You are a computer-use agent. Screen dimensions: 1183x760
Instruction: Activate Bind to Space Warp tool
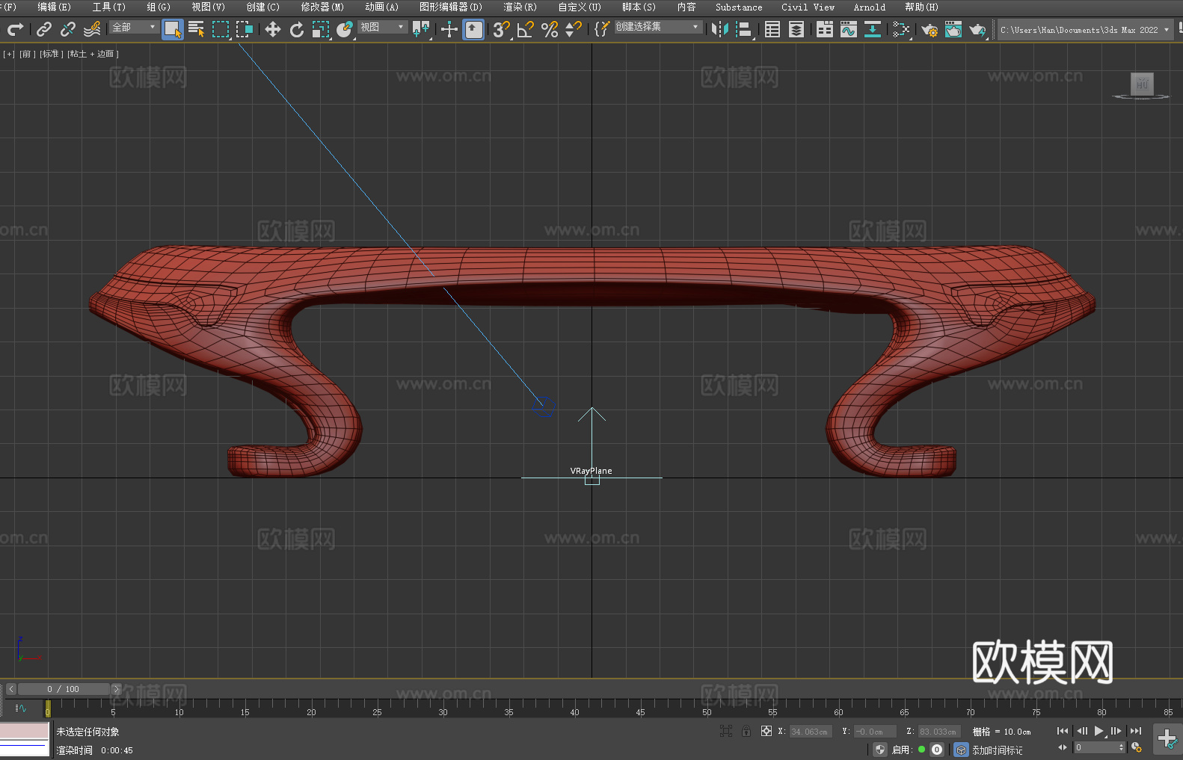click(92, 29)
